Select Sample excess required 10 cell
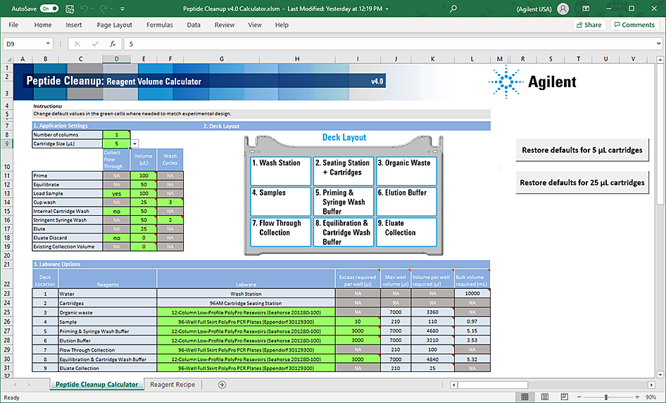Image resolution: width=666 pixels, height=403 pixels. pyautogui.click(x=358, y=321)
